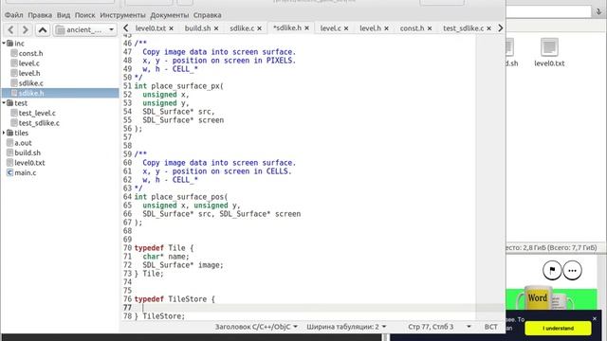Screen dimensions: 607x341
Task: Close the *sdlike.h tab
Action: click(306, 28)
